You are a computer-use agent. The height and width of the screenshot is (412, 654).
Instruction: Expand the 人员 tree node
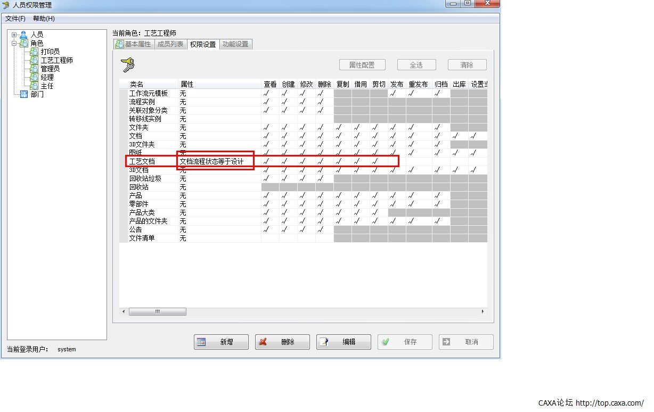tap(14, 35)
